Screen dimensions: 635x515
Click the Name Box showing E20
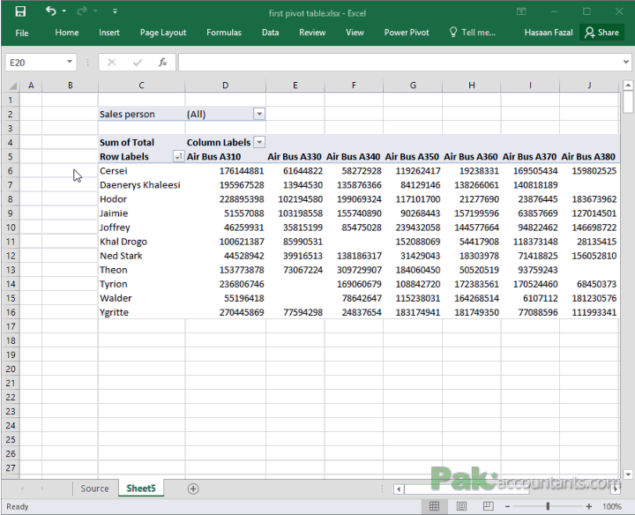pyautogui.click(x=35, y=63)
